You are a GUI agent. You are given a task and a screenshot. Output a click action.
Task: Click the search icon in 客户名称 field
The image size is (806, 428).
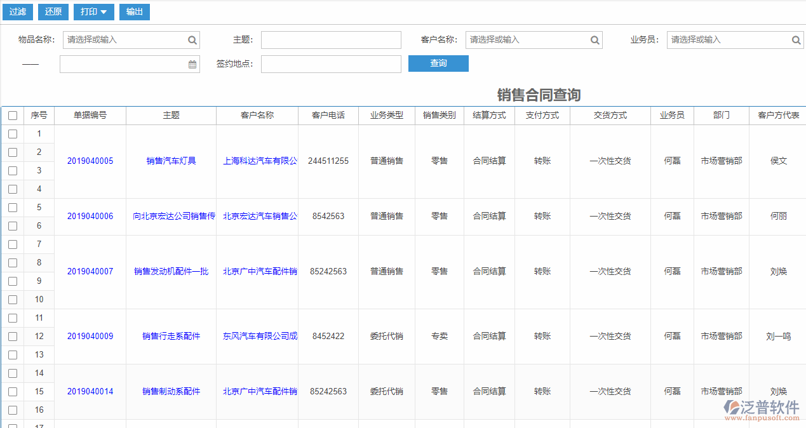(x=594, y=39)
